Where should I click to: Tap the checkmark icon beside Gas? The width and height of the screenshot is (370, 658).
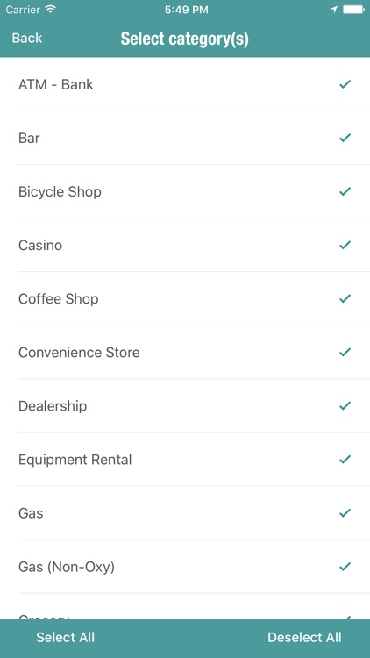pos(345,513)
